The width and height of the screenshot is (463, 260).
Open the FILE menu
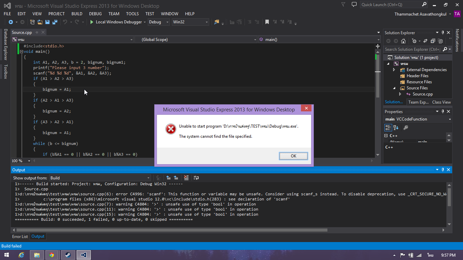coord(7,14)
